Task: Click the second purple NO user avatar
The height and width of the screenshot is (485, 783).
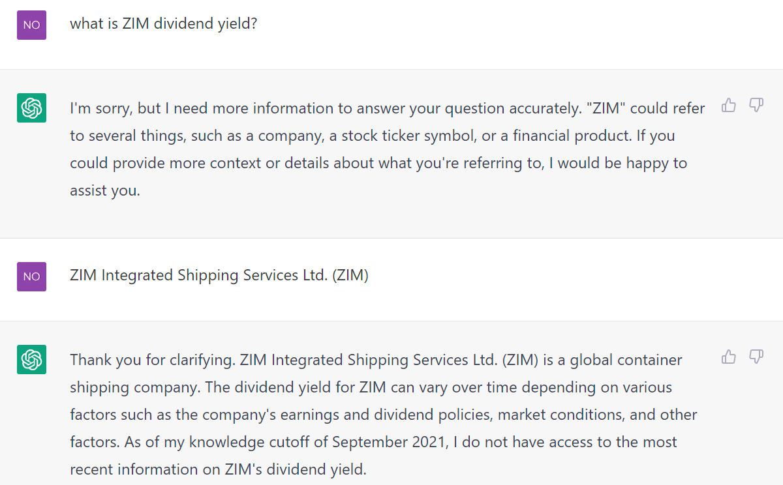Action: coord(31,276)
